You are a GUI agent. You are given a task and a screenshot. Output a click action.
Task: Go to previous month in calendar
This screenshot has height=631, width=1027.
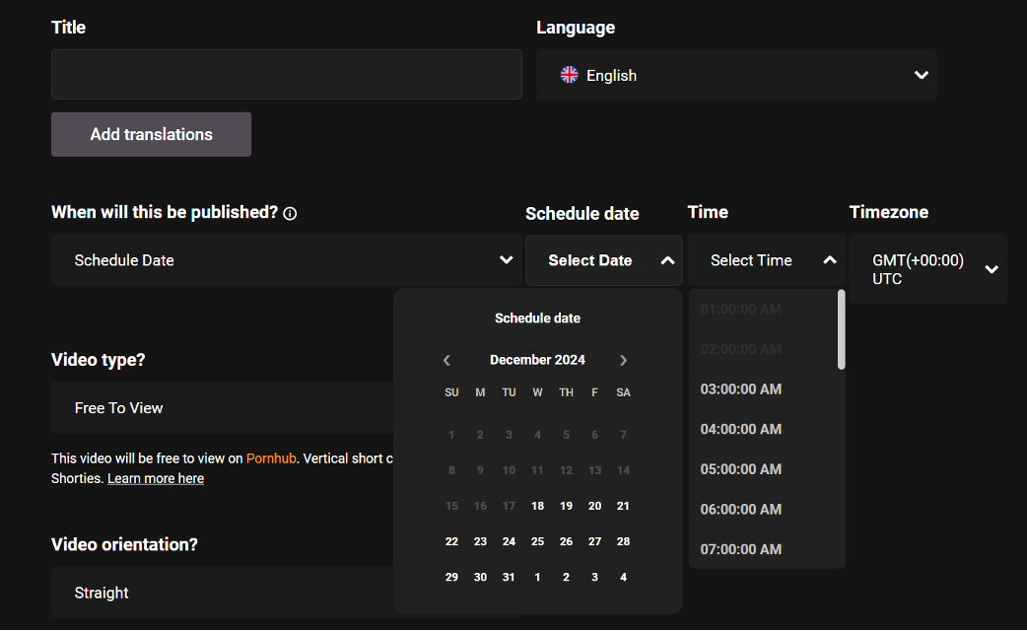pyautogui.click(x=446, y=361)
